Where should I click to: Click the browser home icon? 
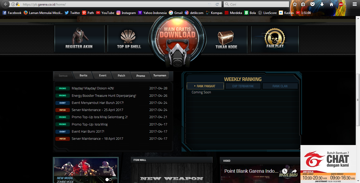pyautogui.click(x=332, y=4)
